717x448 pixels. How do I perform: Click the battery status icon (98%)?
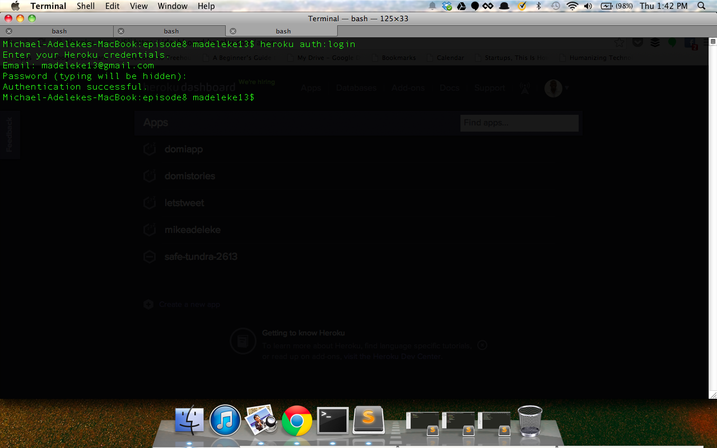616,6
